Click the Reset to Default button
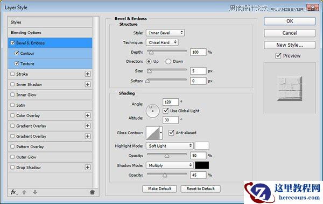Screen dimensions: 323x204 click(x=200, y=188)
